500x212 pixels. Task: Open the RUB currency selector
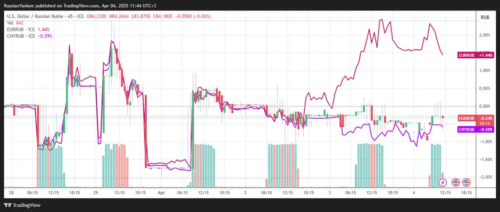485,17
